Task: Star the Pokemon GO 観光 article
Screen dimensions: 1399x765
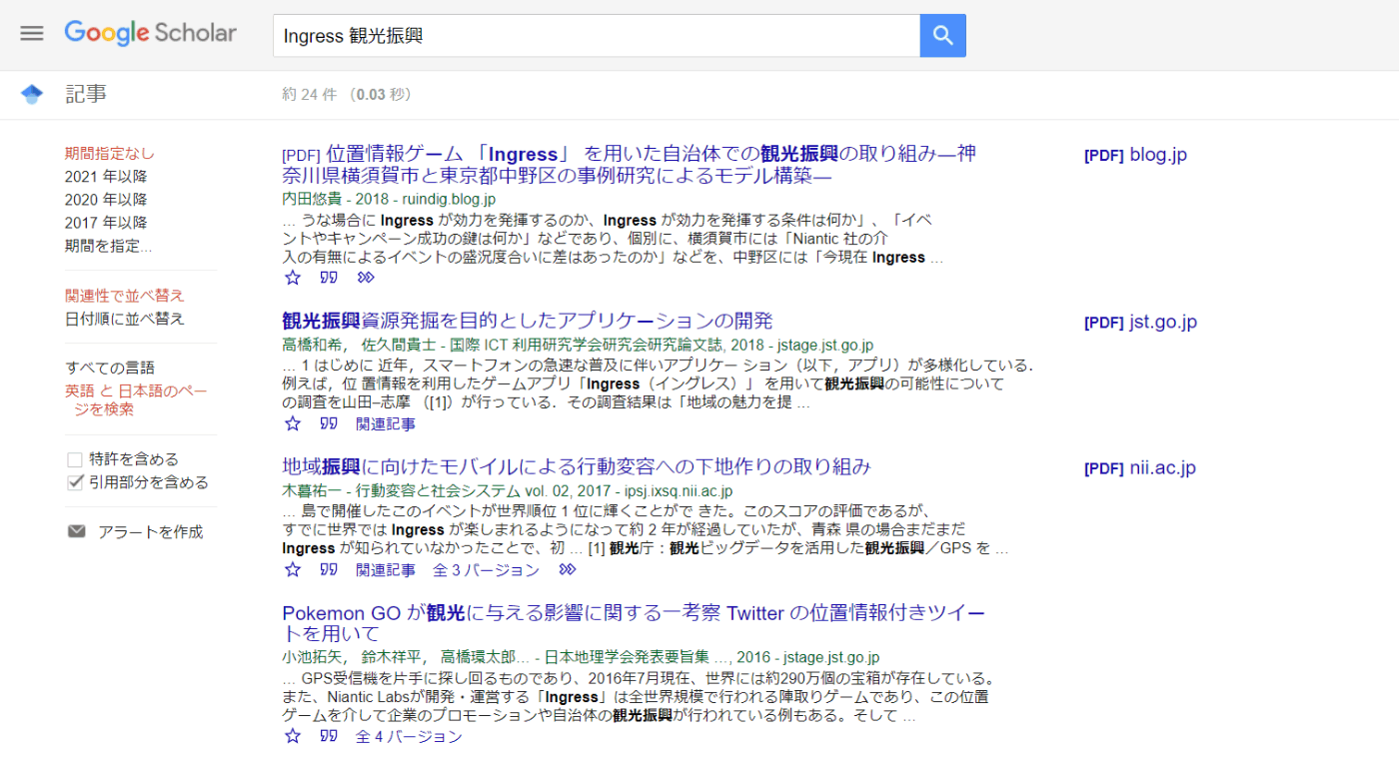Action: pyautogui.click(x=292, y=736)
